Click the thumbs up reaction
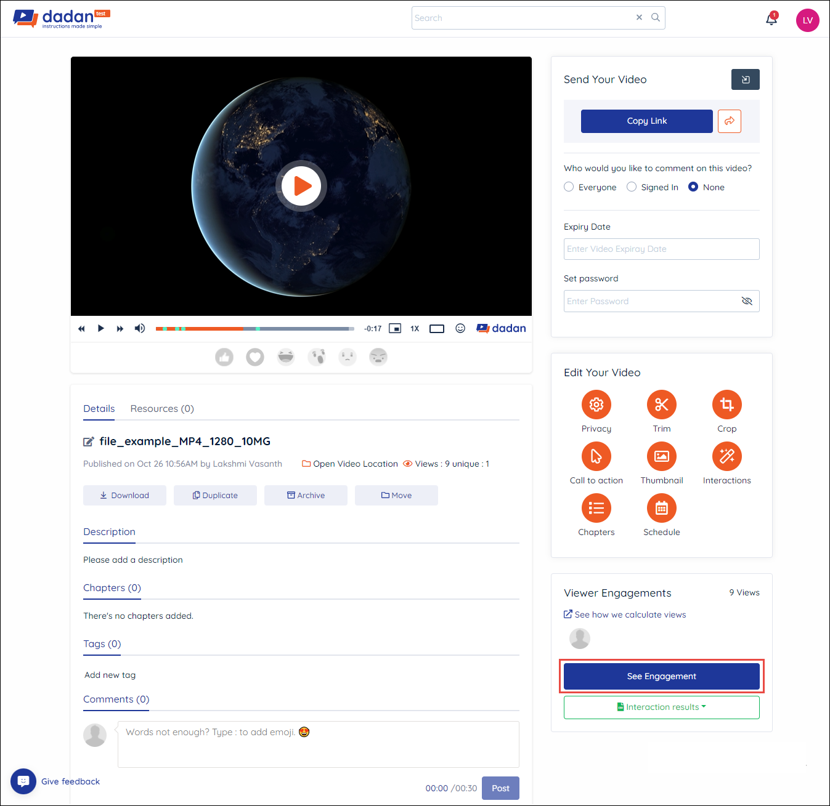 (x=224, y=357)
